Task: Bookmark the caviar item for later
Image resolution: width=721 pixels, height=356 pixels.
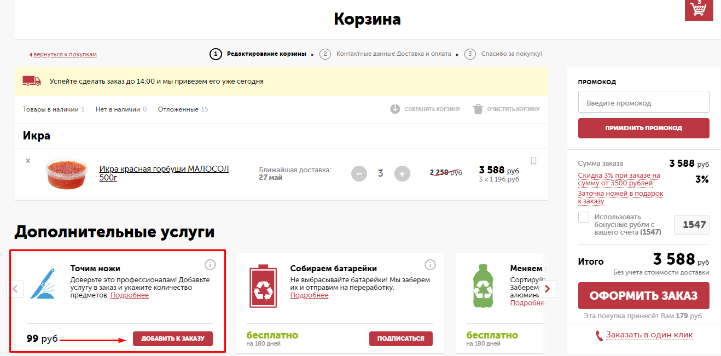Action: (x=534, y=161)
